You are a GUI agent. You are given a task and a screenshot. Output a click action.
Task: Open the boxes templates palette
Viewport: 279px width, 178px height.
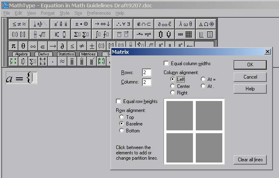click(206, 35)
